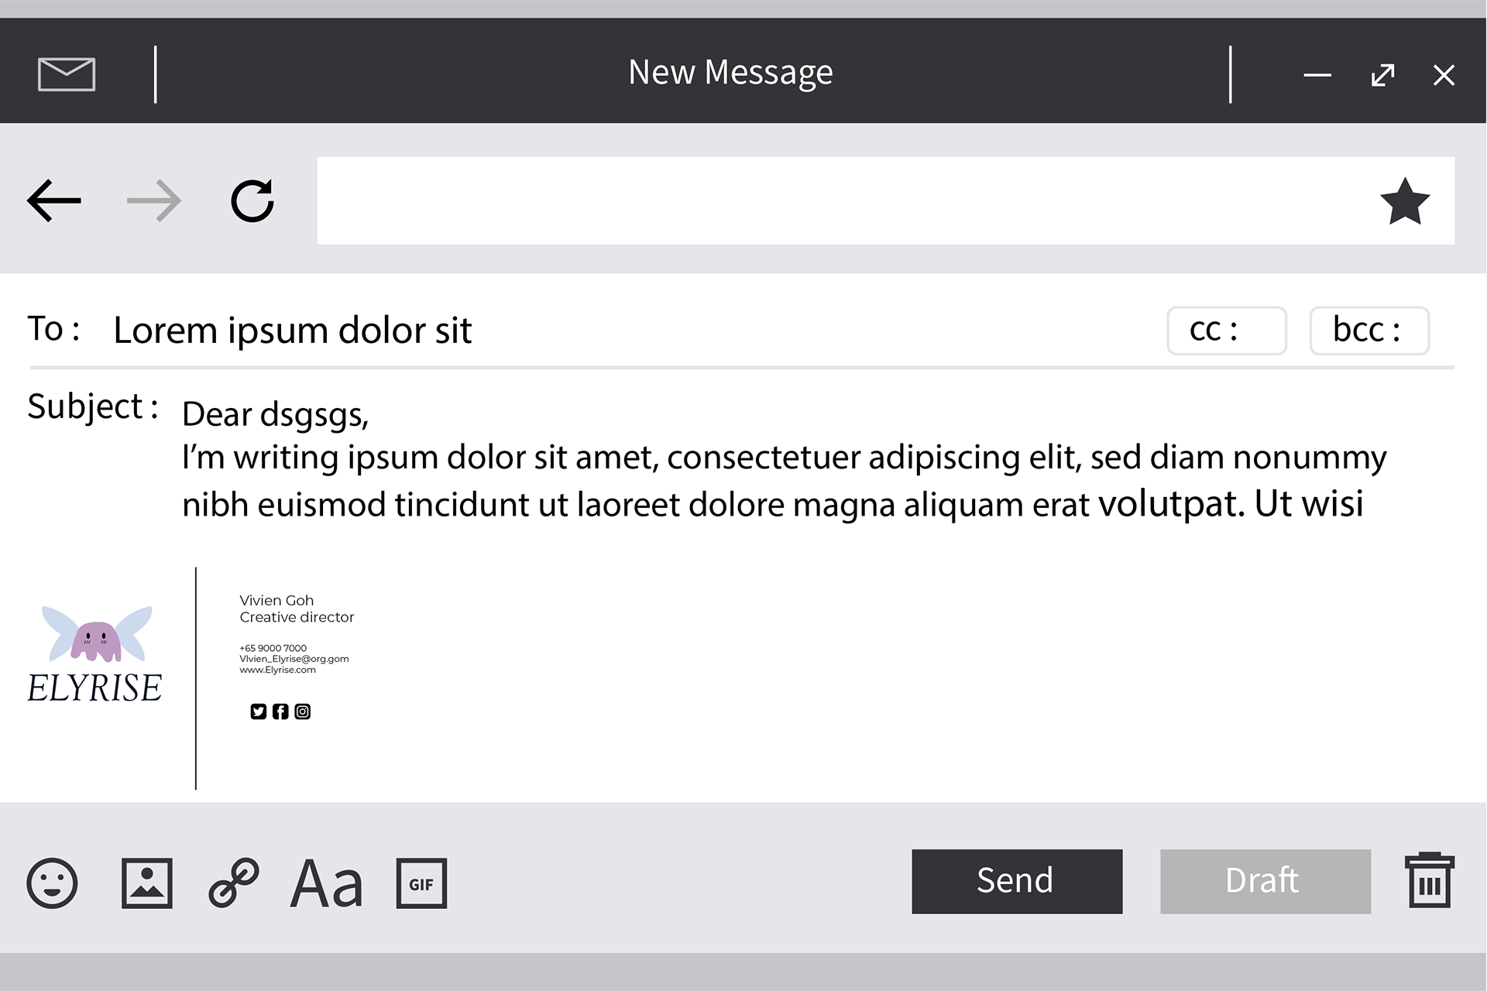Go back with the left arrow
Screen dimensions: 1487x991
[x=54, y=201]
